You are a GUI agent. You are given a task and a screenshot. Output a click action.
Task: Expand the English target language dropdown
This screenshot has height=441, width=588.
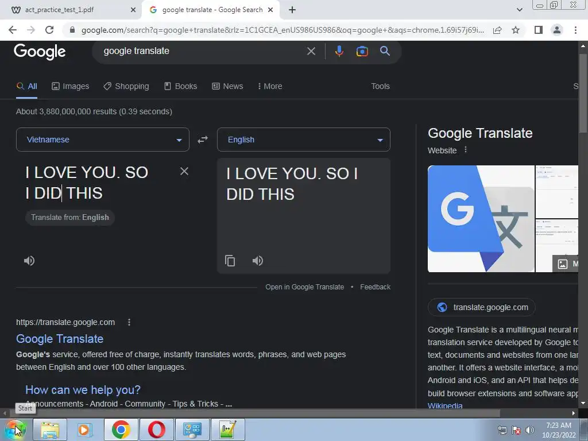coord(304,140)
